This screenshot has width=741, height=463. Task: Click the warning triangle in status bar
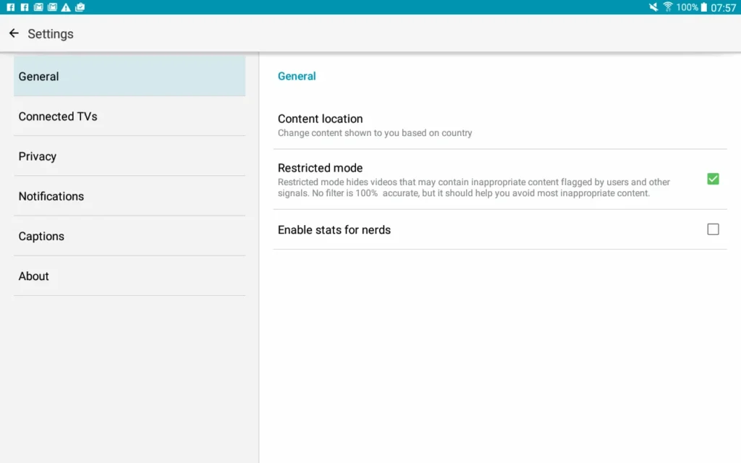(66, 7)
